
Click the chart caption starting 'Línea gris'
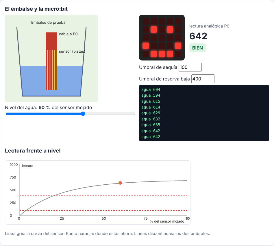[108, 234]
